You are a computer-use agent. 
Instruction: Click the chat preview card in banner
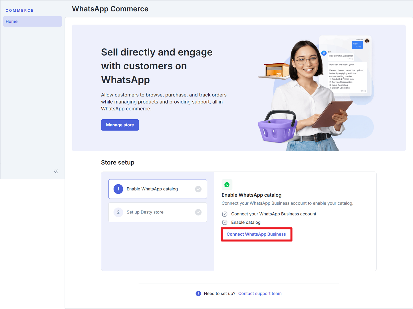(346, 66)
